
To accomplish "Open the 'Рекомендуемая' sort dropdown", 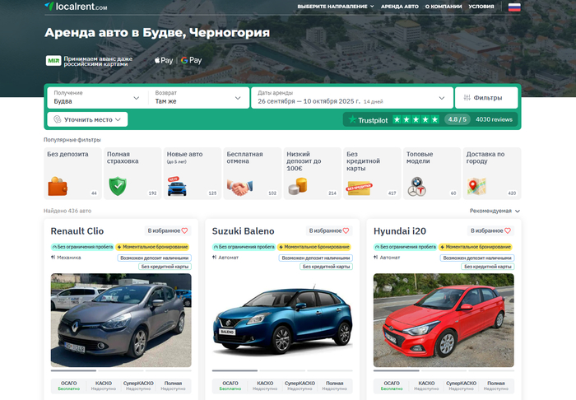I will click(495, 211).
